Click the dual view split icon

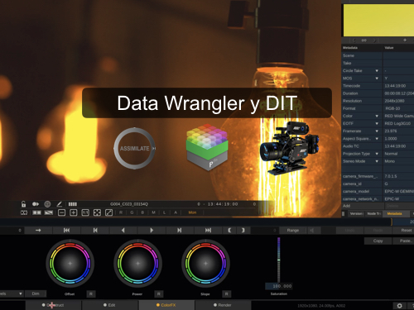pyautogui.click(x=37, y=212)
